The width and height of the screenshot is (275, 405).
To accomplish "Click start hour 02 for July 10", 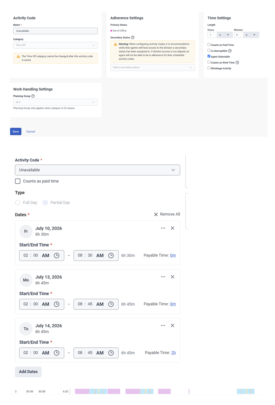I will click(x=26, y=256).
